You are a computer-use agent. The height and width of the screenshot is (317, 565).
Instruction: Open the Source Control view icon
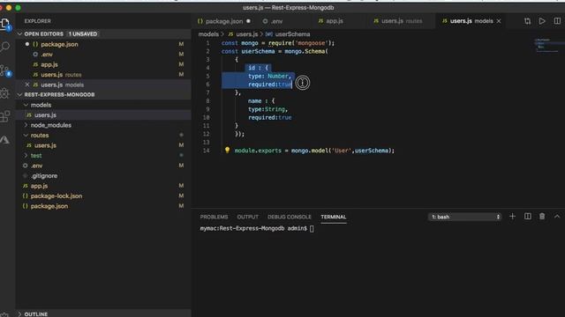(x=5, y=70)
